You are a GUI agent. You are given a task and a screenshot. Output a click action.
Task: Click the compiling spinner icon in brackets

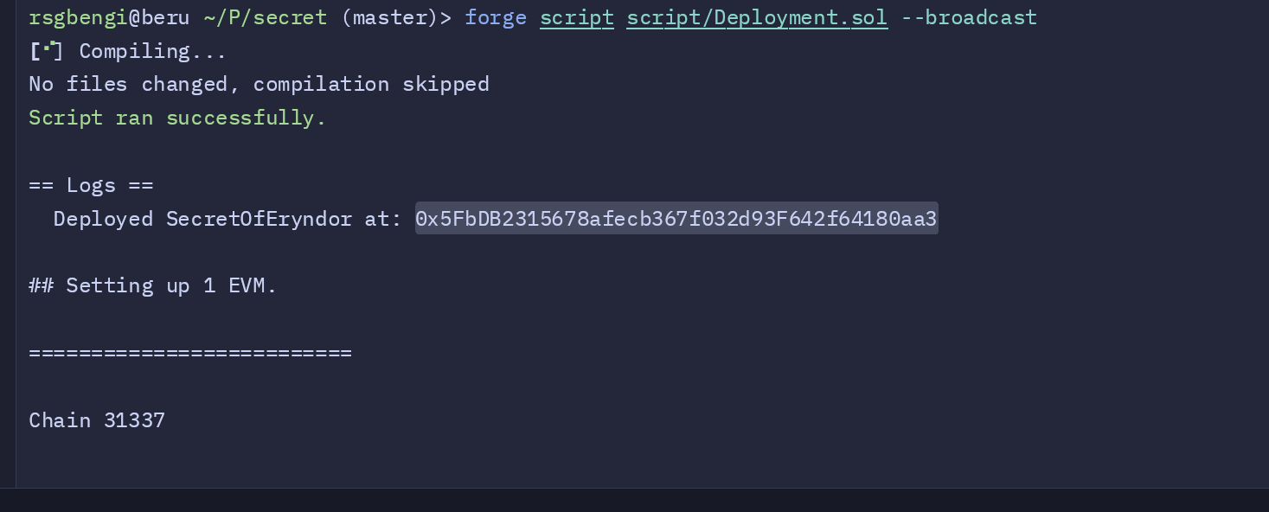point(46,51)
